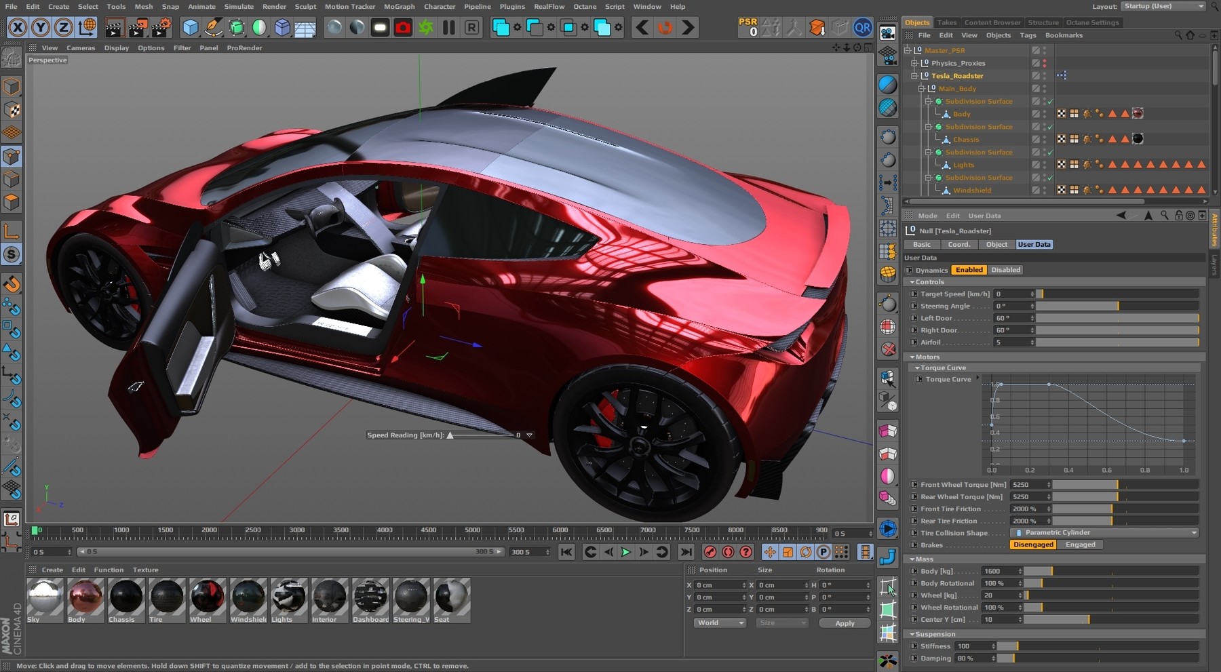The width and height of the screenshot is (1221, 672).
Task: Select the S sculpt icon in the left toolbar
Action: (12, 255)
